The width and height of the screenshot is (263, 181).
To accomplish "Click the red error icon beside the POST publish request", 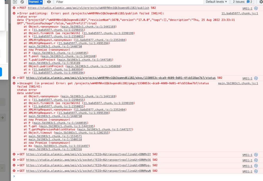I will pos(14,8).
